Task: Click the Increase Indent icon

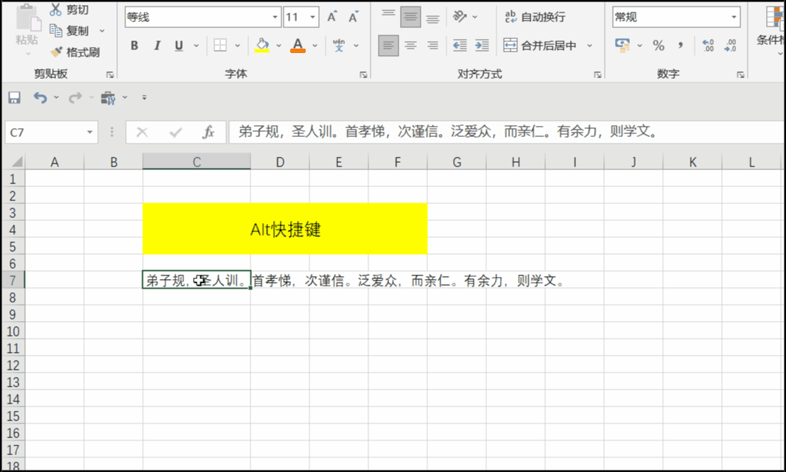Action: [x=482, y=46]
